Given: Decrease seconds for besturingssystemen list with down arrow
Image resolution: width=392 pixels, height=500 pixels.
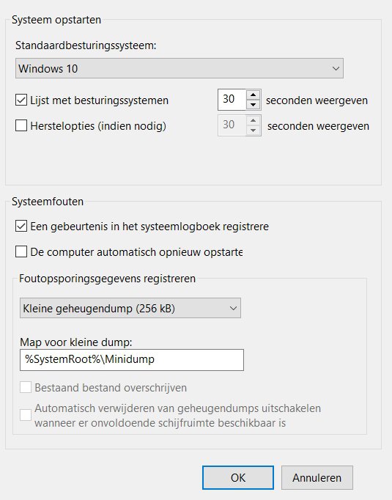Looking at the screenshot, I should 253,105.
